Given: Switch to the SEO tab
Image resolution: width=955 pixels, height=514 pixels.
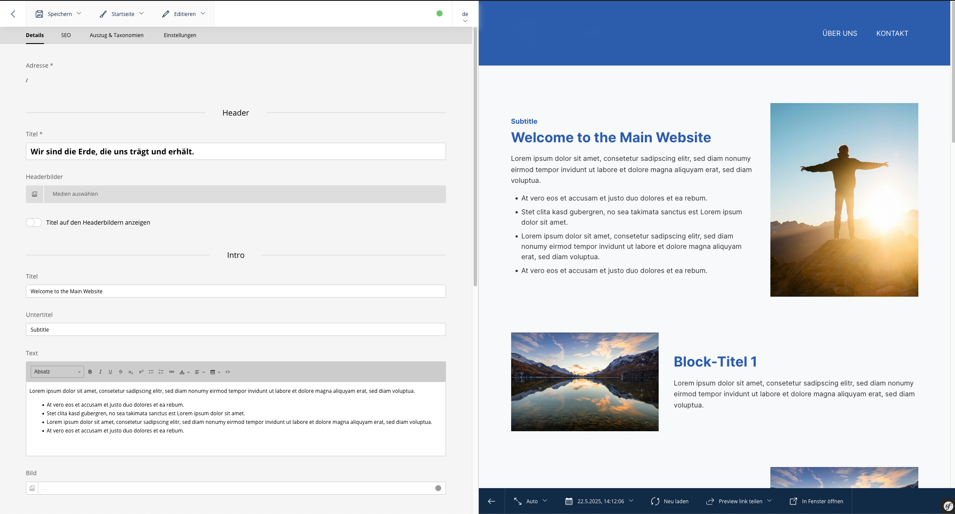Looking at the screenshot, I should pyautogui.click(x=66, y=35).
